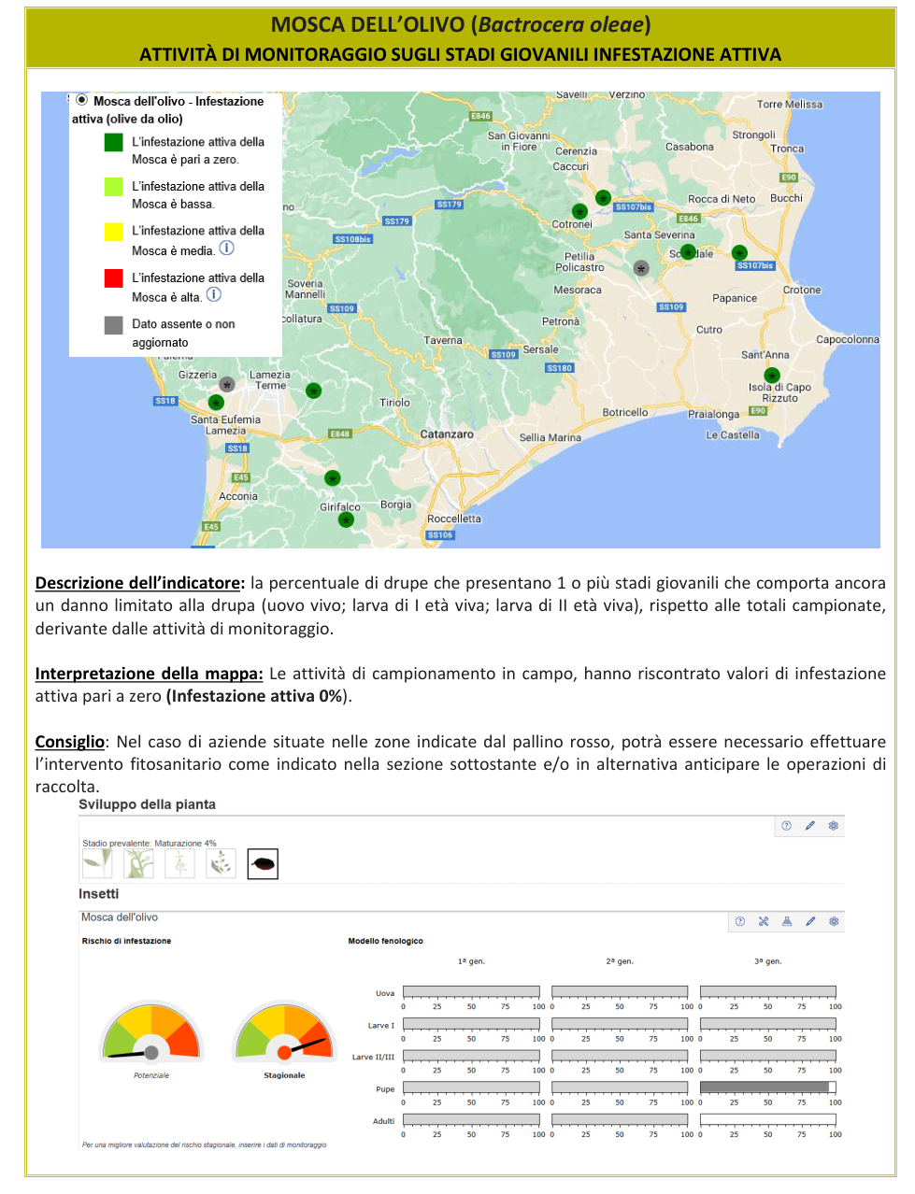This screenshot has width=915, height=1194.
Task: Select second plant growth stage thumbnail
Action: pos(138,863)
